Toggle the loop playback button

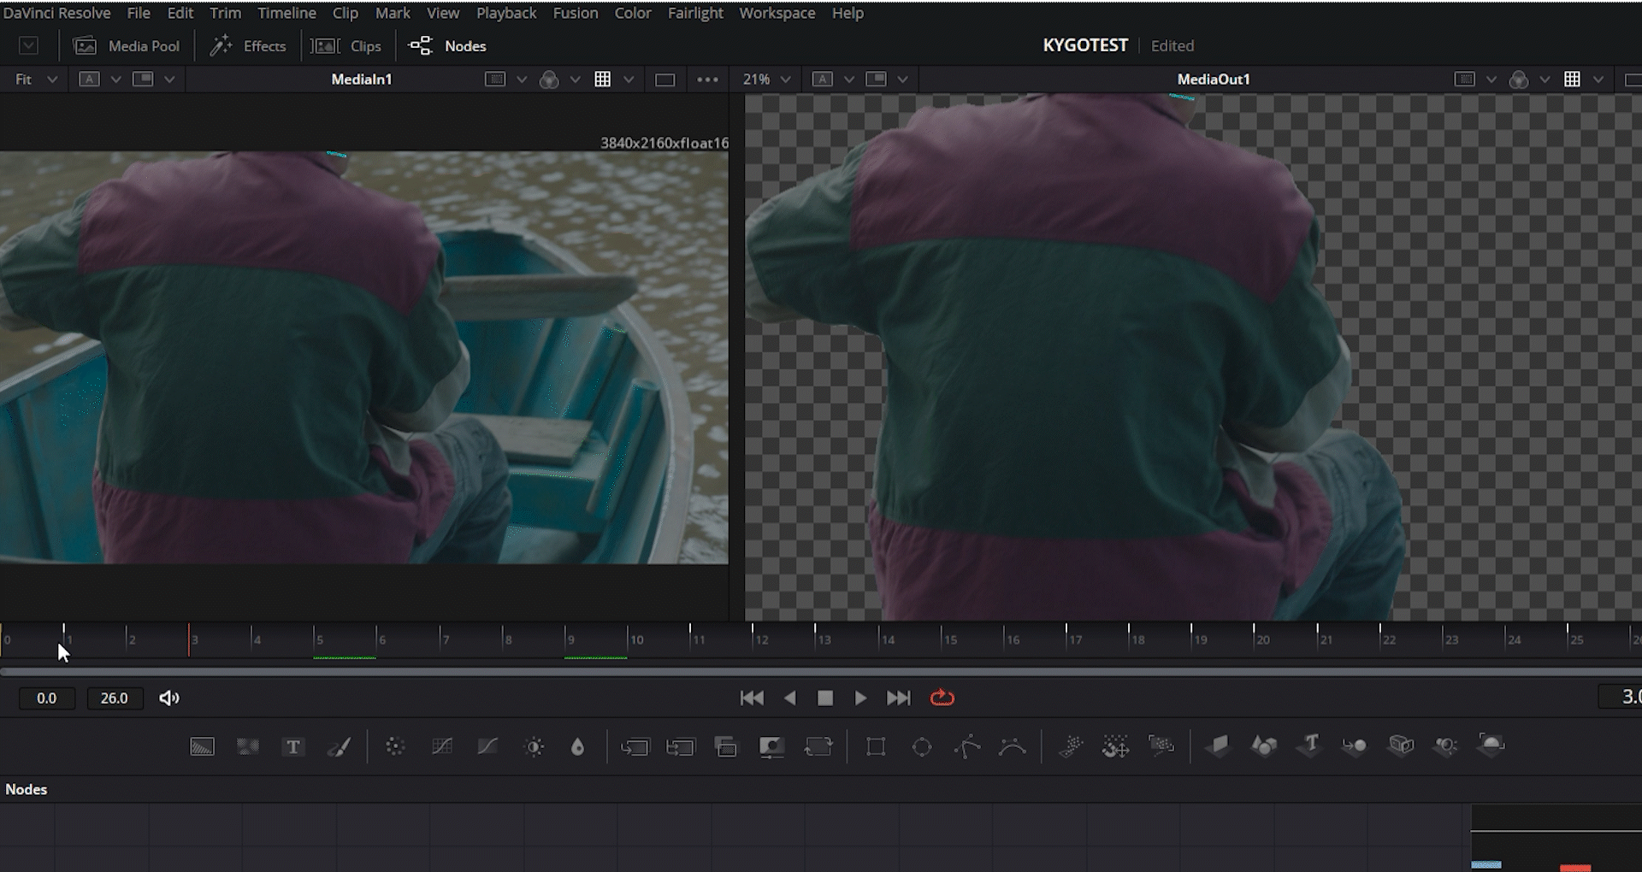click(942, 698)
